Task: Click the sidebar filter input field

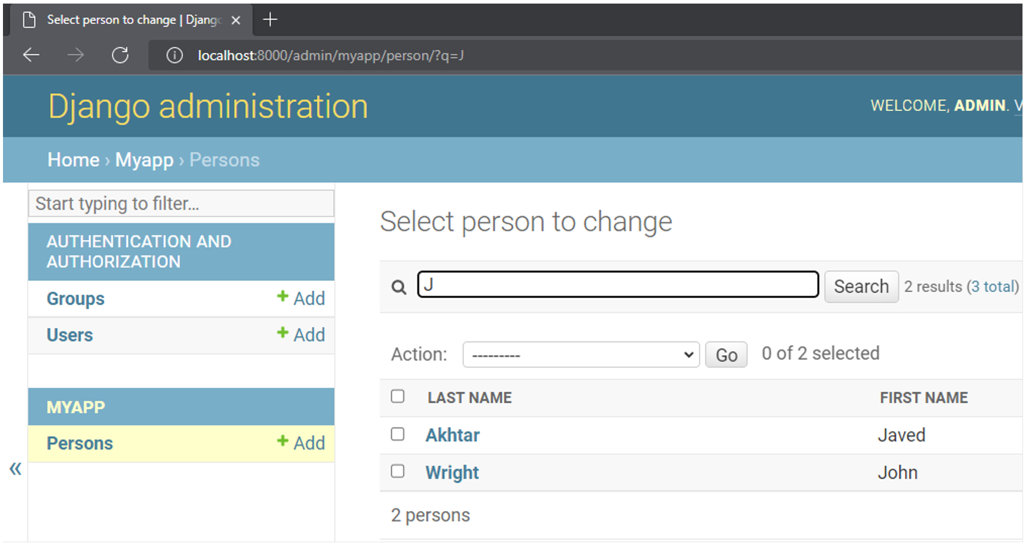Action: (181, 204)
